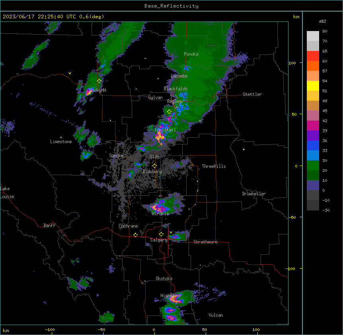Click the yellow diamond marker near RockyMH

pos(99,81)
